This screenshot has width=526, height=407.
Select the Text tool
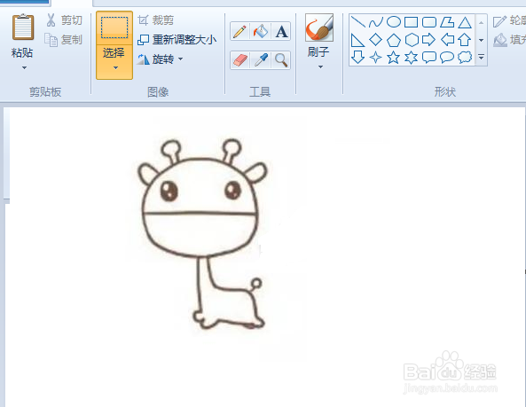click(x=281, y=32)
